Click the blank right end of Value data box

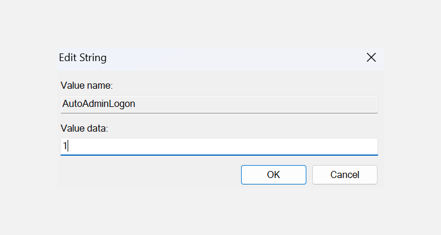[353, 146]
